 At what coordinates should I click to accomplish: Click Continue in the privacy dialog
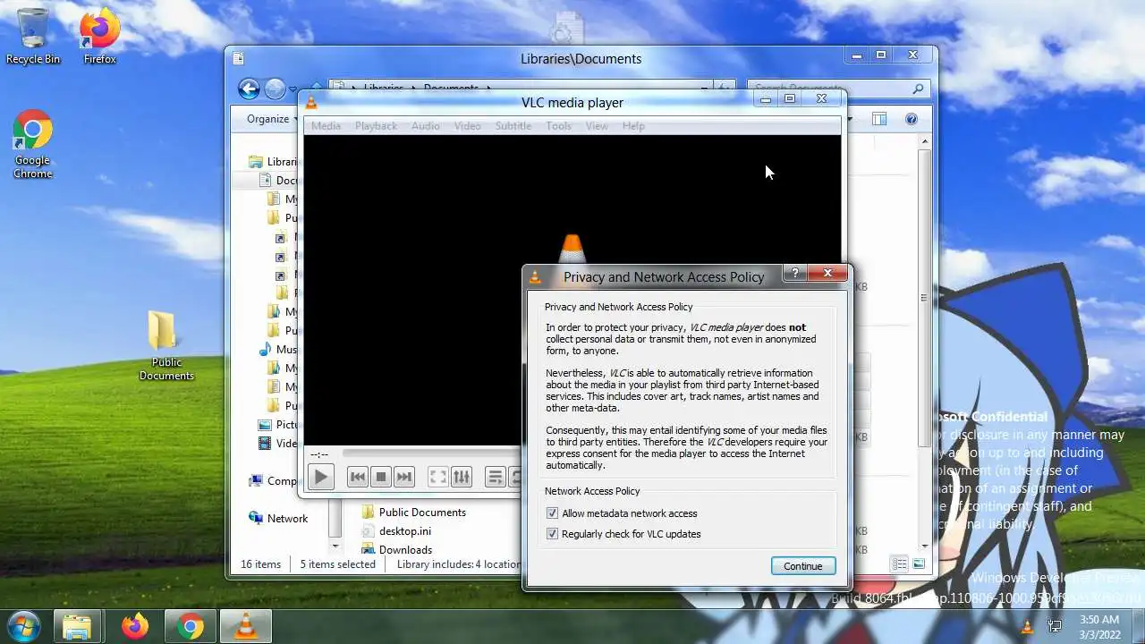point(802,566)
